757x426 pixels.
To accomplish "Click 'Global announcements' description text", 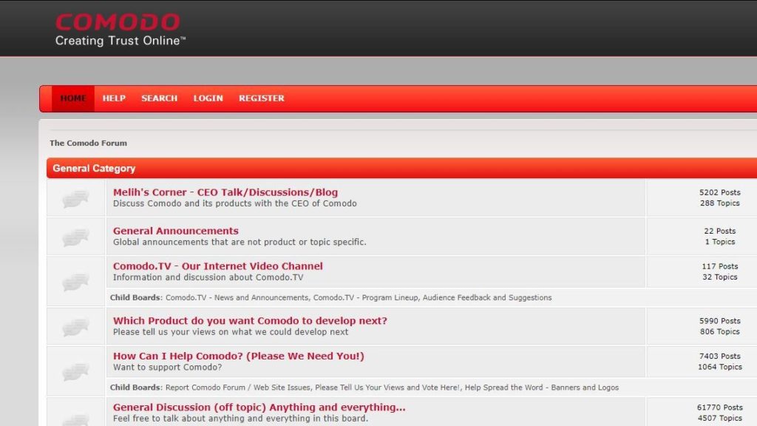I will coord(240,242).
